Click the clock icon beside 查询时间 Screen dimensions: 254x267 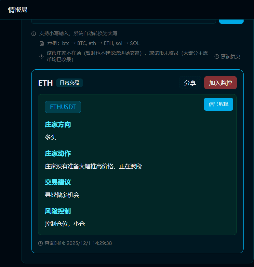[40, 243]
